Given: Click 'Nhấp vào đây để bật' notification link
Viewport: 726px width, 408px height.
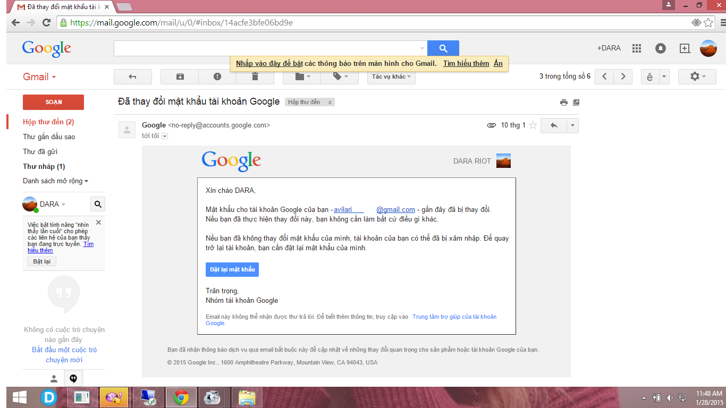Looking at the screenshot, I should (269, 64).
